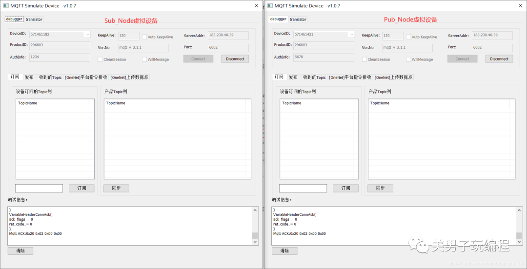527x269 pixels.
Task: Click debug log scroll-down arrow in Sub_Node
Action: [x=255, y=242]
